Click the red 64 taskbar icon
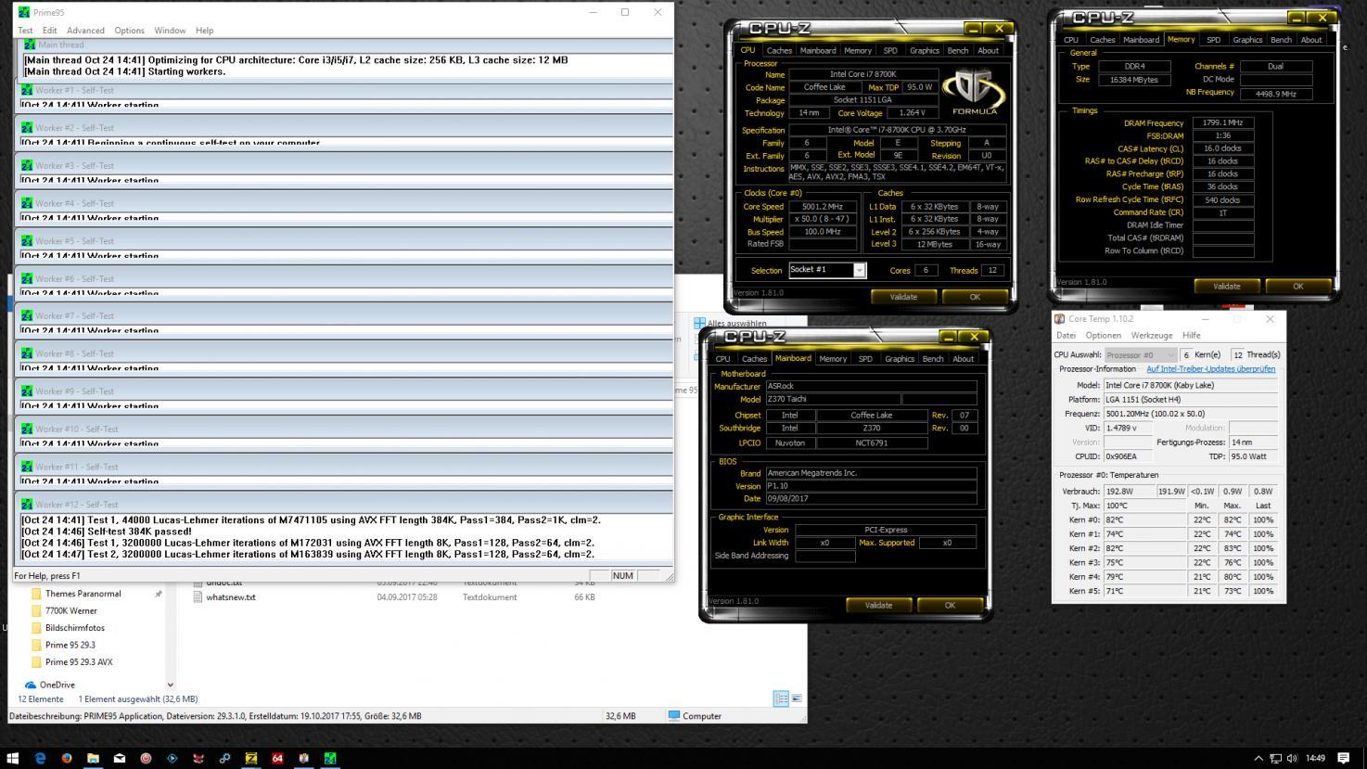Viewport: 1367px width, 769px height. pyautogui.click(x=277, y=758)
